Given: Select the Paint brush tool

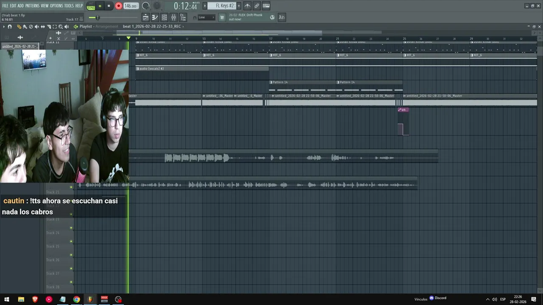Looking at the screenshot, I should coord(25,27).
